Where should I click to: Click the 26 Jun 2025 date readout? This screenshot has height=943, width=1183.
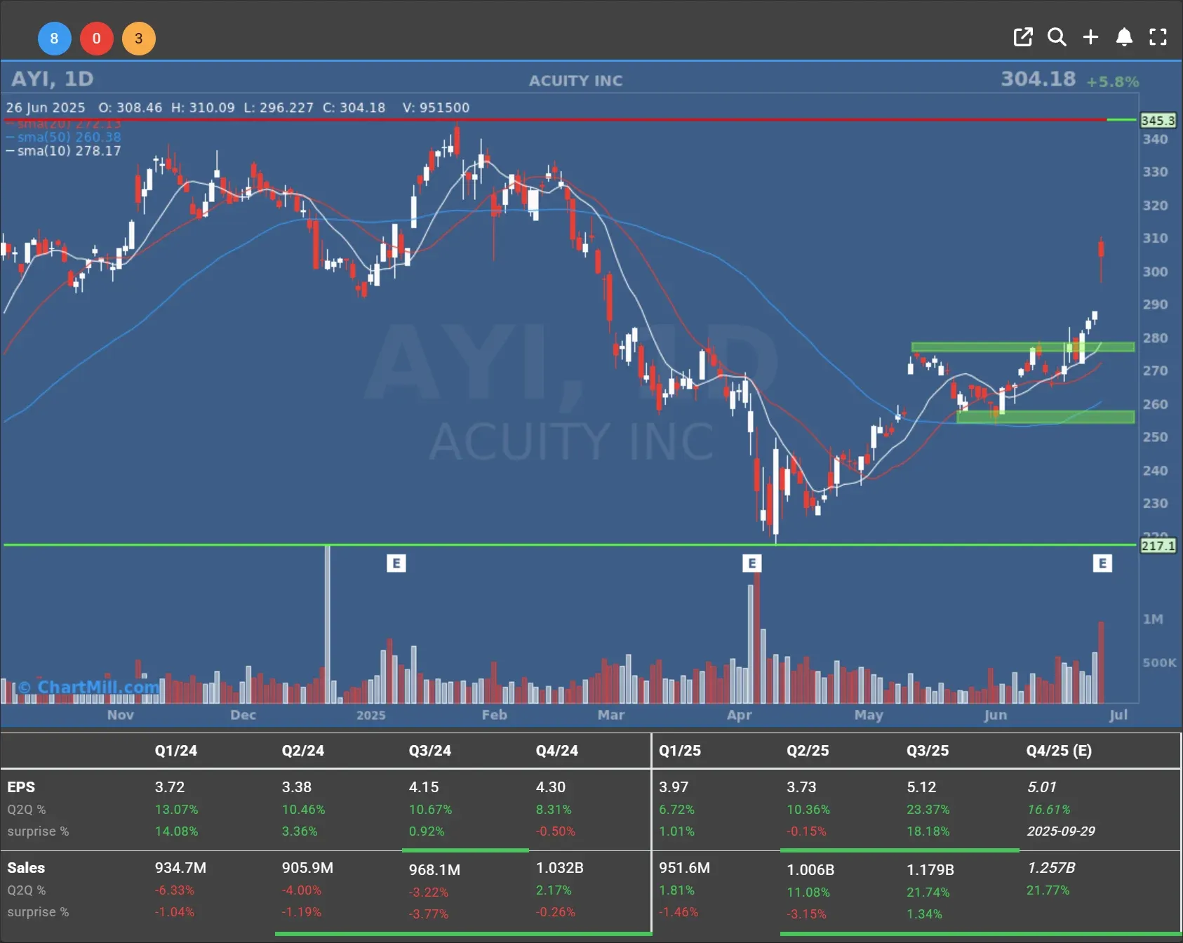click(x=46, y=107)
